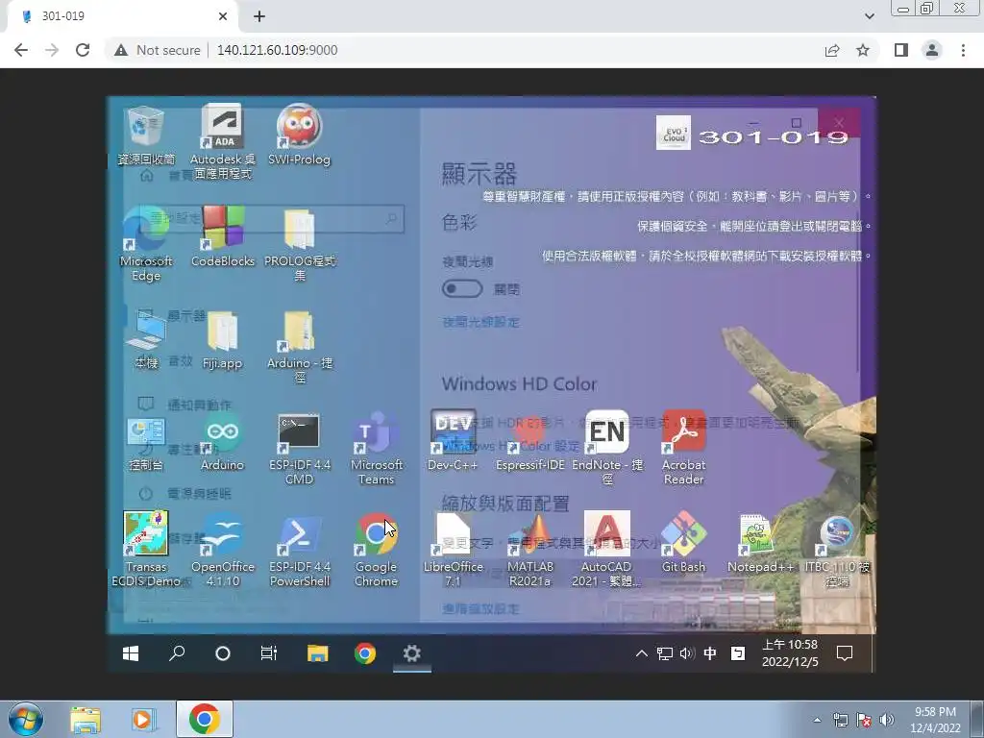984x738 pixels.
Task: Launch the ESP-IDF 4.4 PowerShell shortcut
Action: [300, 550]
